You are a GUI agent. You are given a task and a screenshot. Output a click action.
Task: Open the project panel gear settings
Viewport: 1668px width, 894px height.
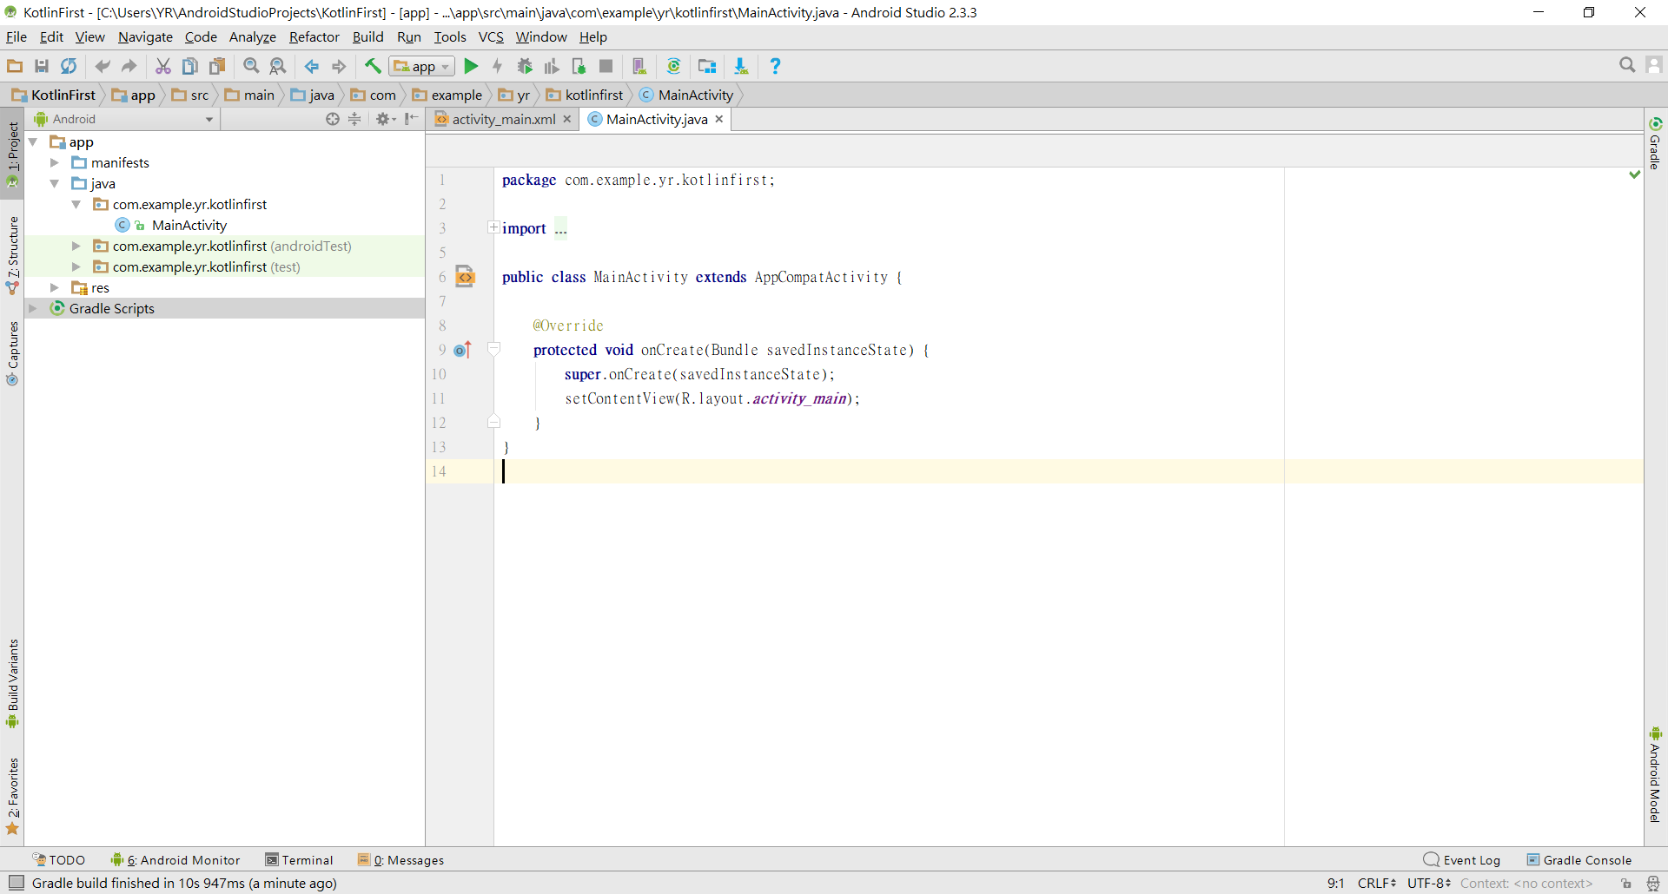pos(385,119)
